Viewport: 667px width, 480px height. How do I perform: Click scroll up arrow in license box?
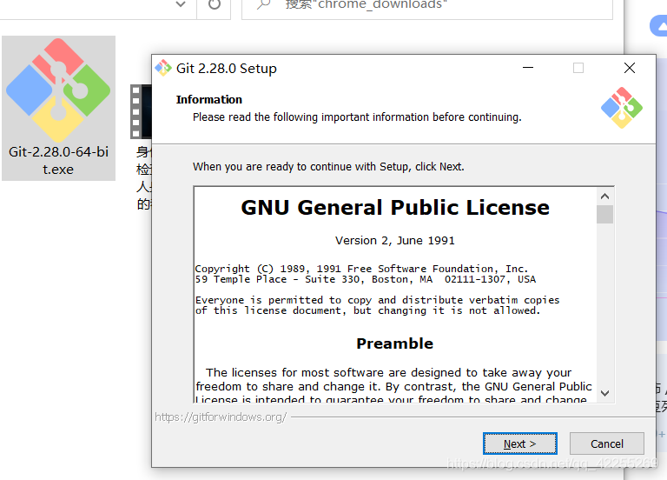604,197
